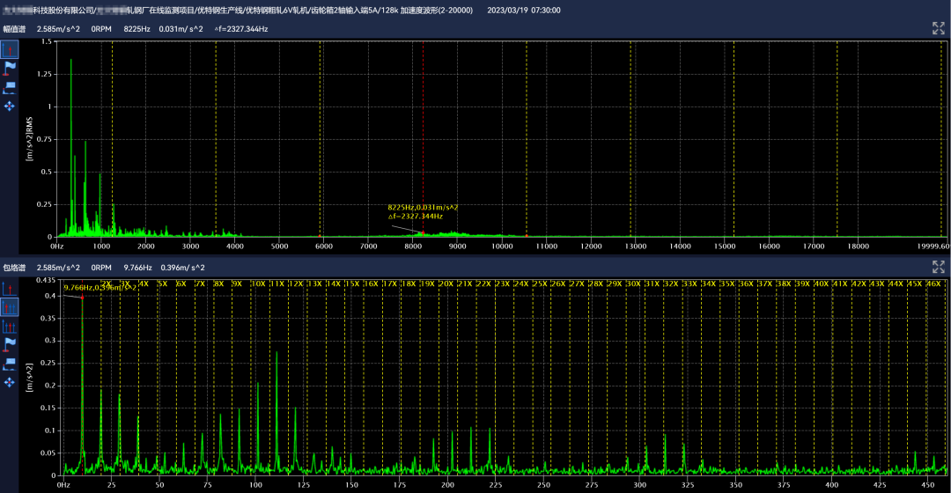
Task: Click flag marker tool in envelope spectrum
Action: (x=10, y=343)
